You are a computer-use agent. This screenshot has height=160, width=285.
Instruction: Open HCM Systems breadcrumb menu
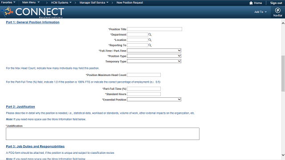point(61,3)
